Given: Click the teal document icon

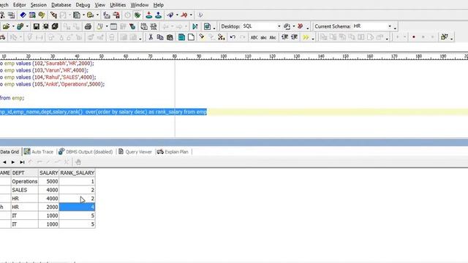Looking at the screenshot, I should [181, 37].
